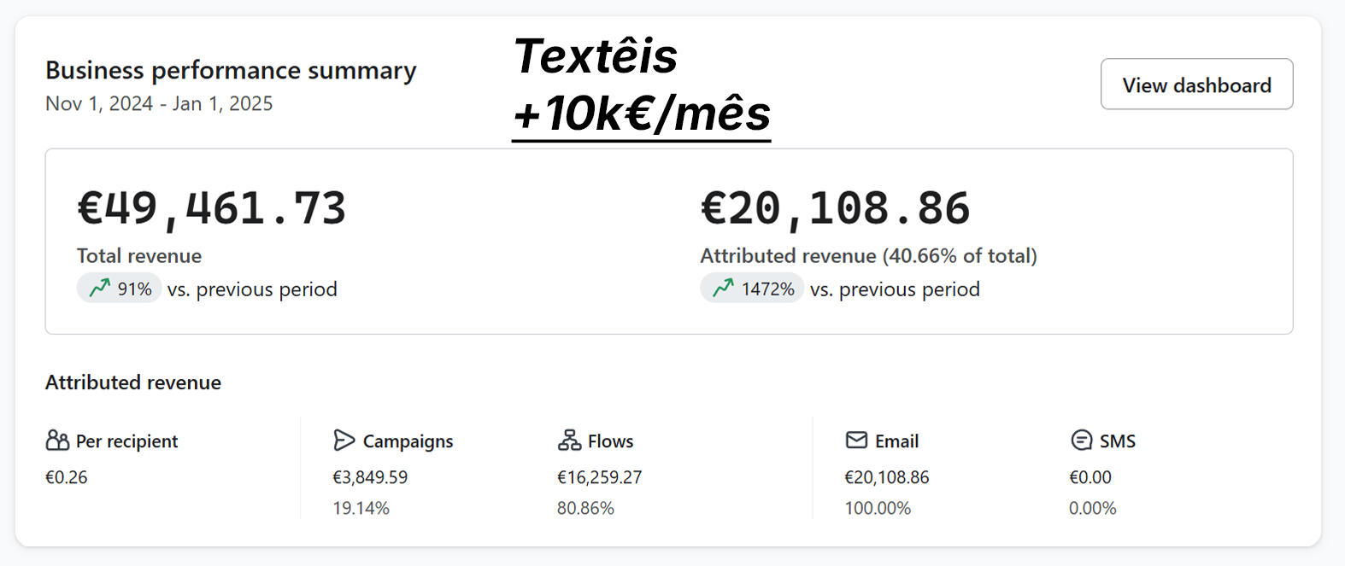Click the €49,461.73 total revenue figure

click(x=212, y=208)
